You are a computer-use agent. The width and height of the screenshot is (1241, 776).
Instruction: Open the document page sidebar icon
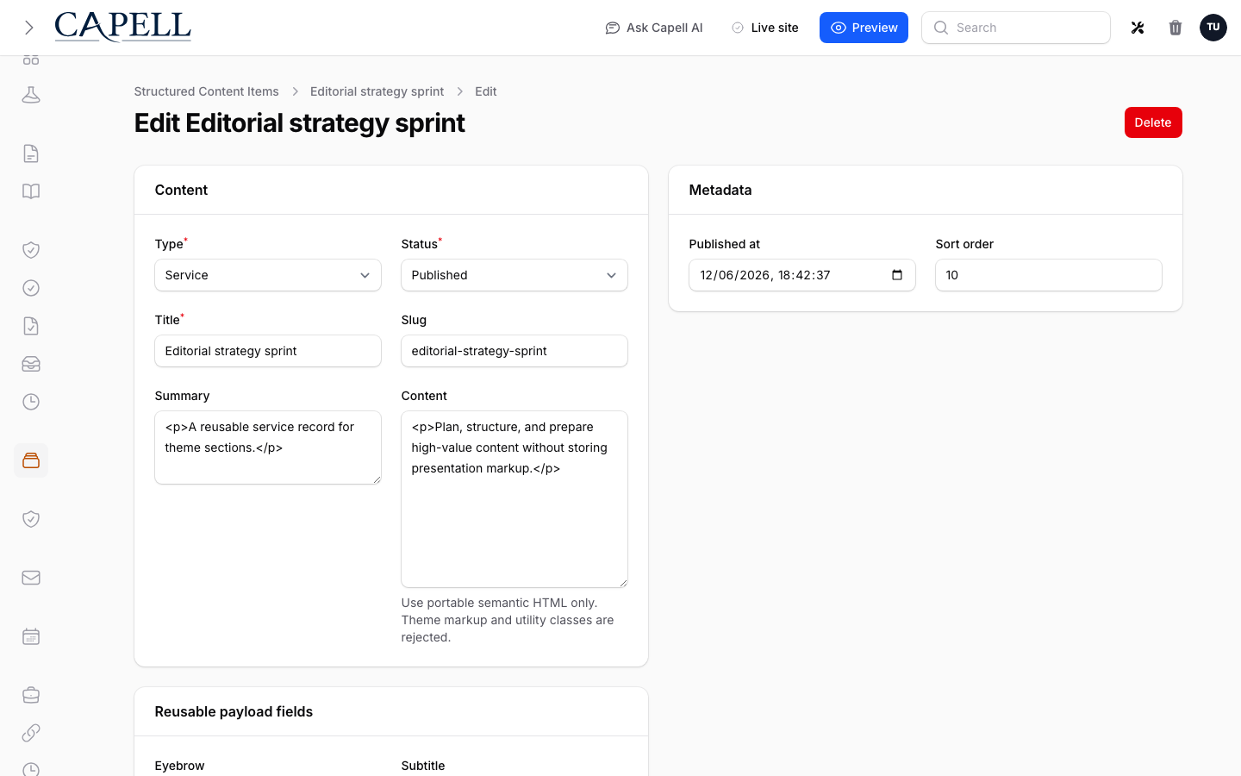coord(31,153)
